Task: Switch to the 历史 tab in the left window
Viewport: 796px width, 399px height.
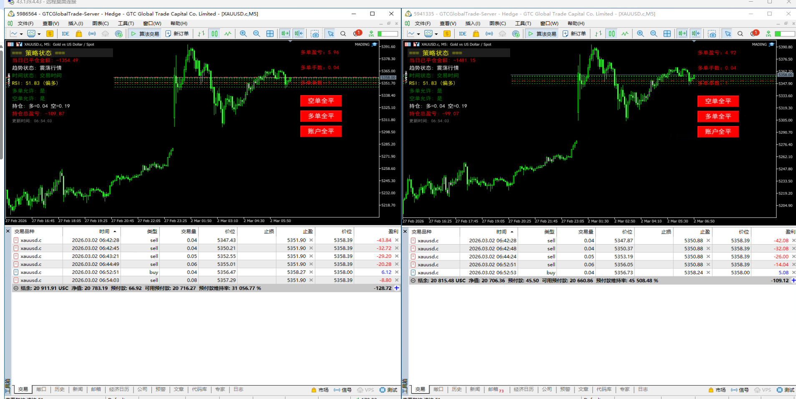Action: (x=60, y=389)
